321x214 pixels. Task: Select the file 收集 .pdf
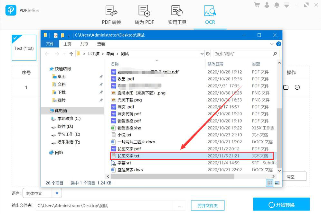pyautogui.click(x=126, y=79)
